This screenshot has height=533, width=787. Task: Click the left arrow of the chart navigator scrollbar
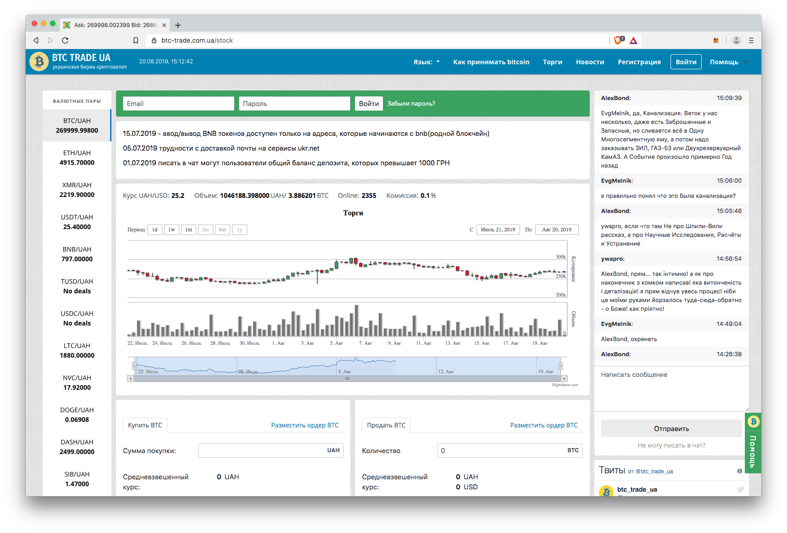130,379
